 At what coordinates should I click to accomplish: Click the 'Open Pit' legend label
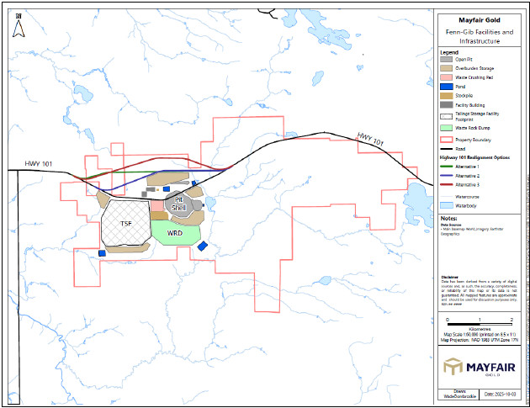[x=464, y=59]
